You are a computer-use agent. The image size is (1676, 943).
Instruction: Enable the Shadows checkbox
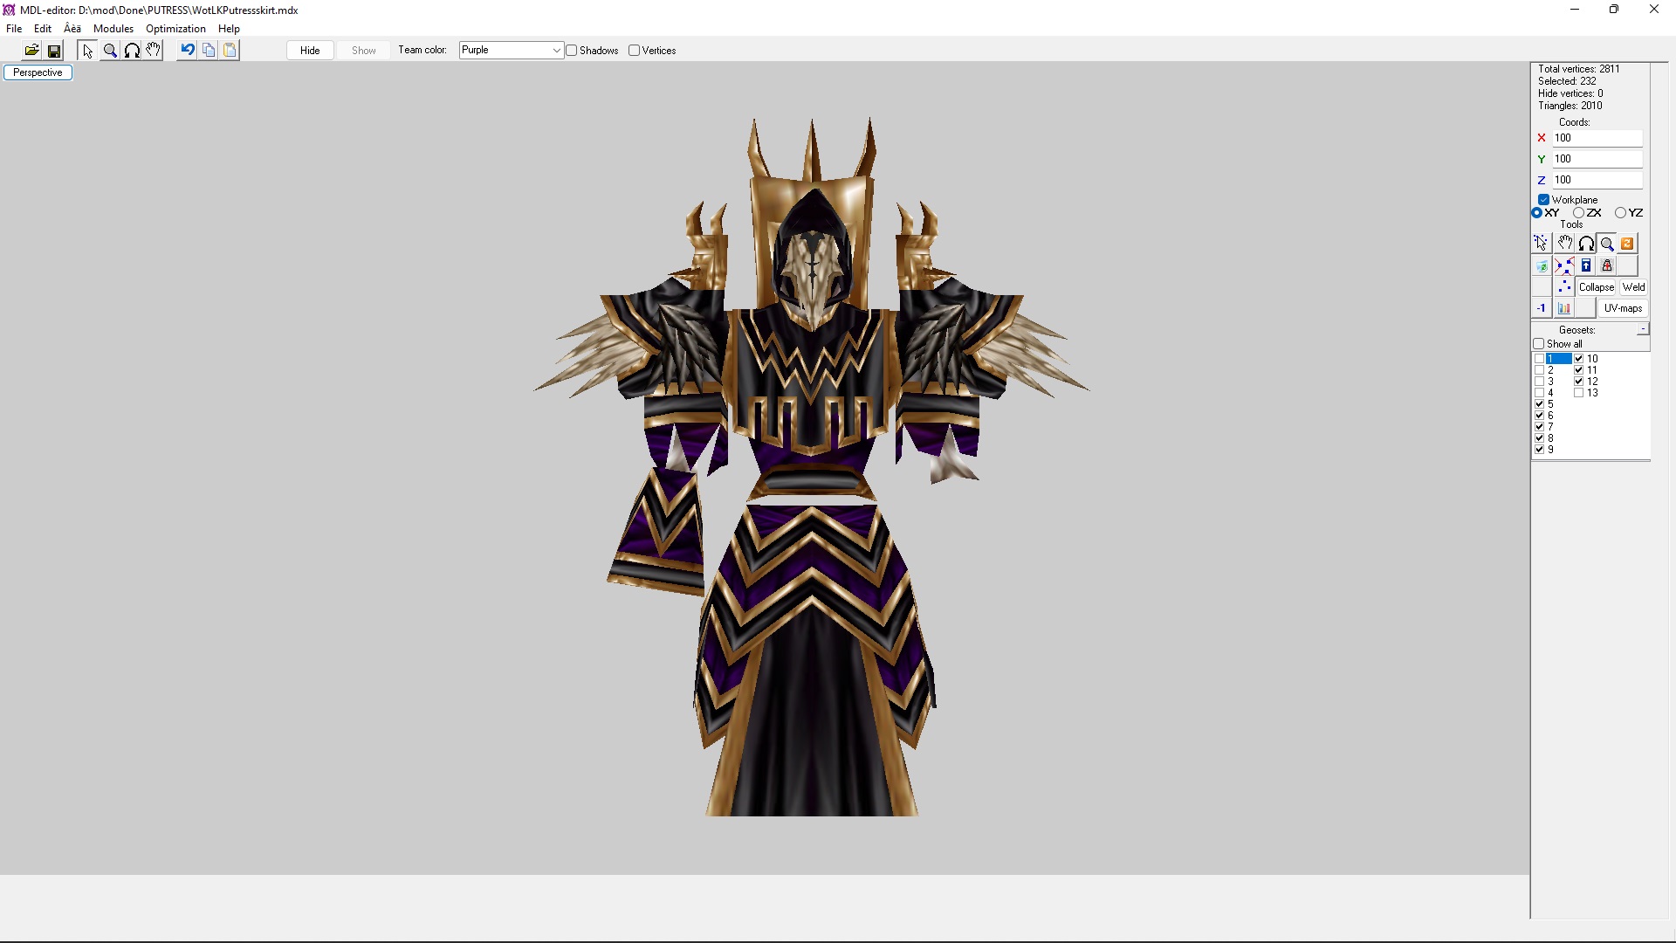(572, 51)
